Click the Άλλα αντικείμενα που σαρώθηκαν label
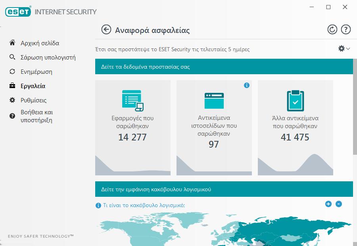The width and height of the screenshot is (357, 246). 295,122
